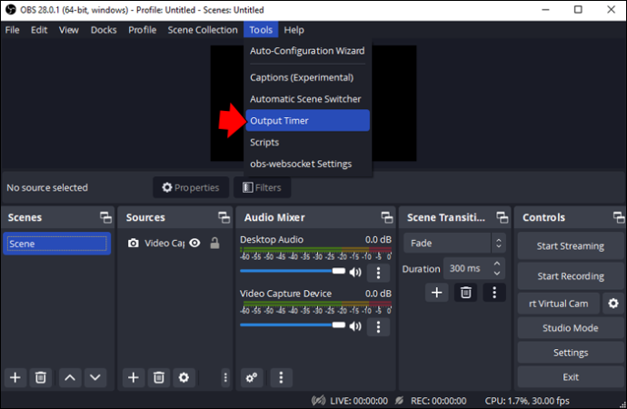The height and width of the screenshot is (409, 627).
Task: Move scene down with arrow icon
Action: click(95, 377)
